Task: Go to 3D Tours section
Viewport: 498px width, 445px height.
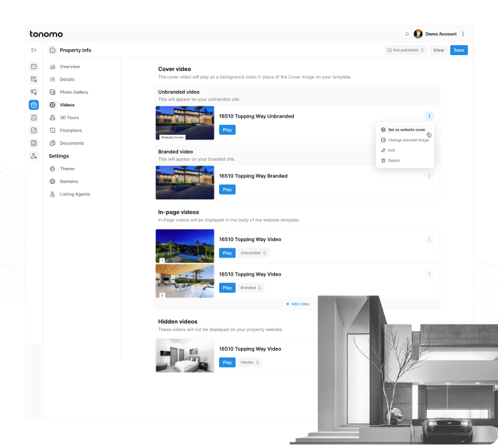Action: point(70,118)
